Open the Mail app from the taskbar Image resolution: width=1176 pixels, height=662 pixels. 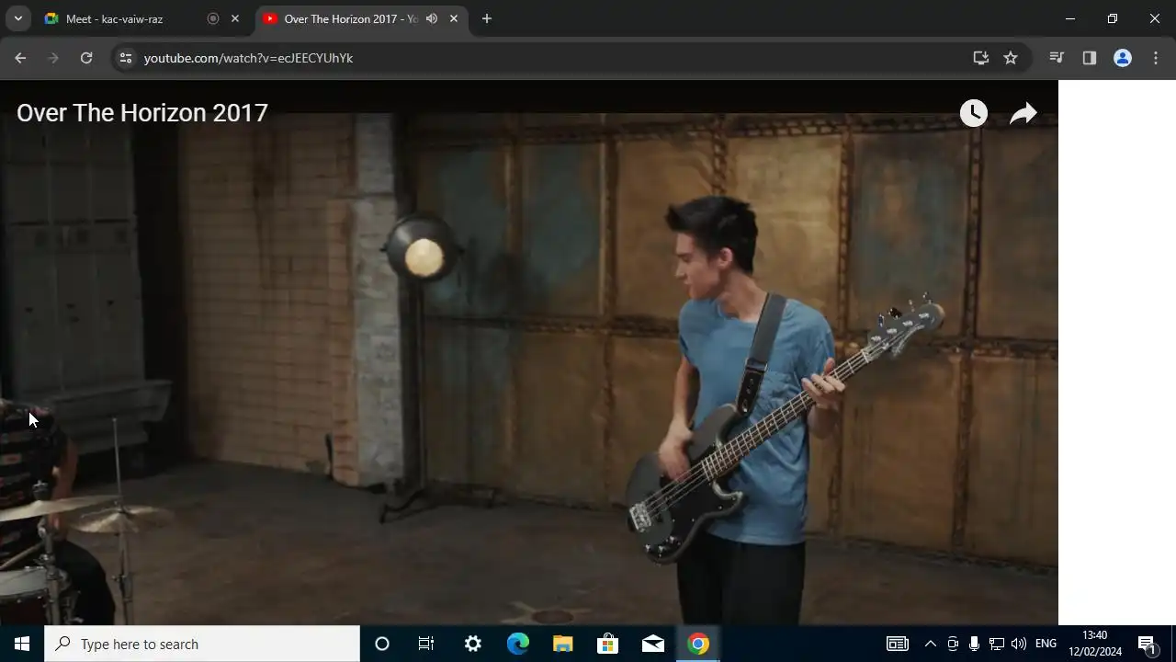(x=653, y=644)
